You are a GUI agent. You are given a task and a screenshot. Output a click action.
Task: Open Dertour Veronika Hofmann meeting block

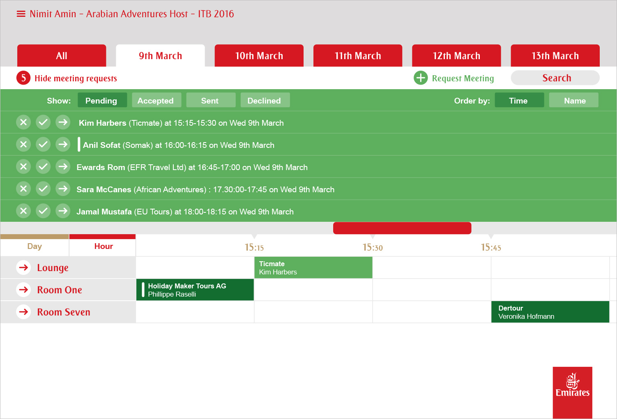pos(550,312)
